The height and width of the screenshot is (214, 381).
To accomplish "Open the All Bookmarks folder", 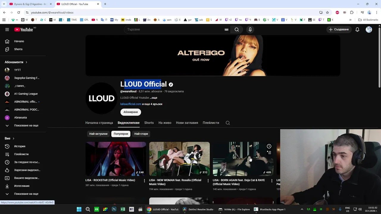I will pyautogui.click(x=368, y=20).
